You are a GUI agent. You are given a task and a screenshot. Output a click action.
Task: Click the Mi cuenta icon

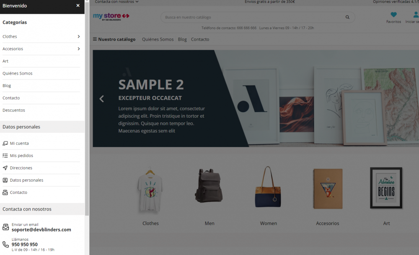coord(5,143)
